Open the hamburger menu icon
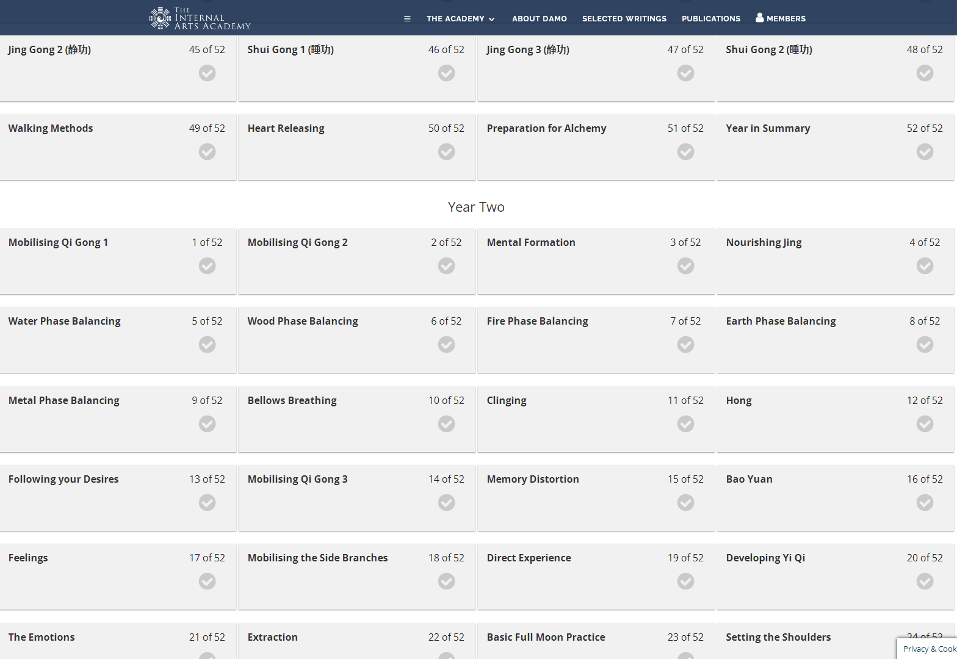957x659 pixels. 407,19
